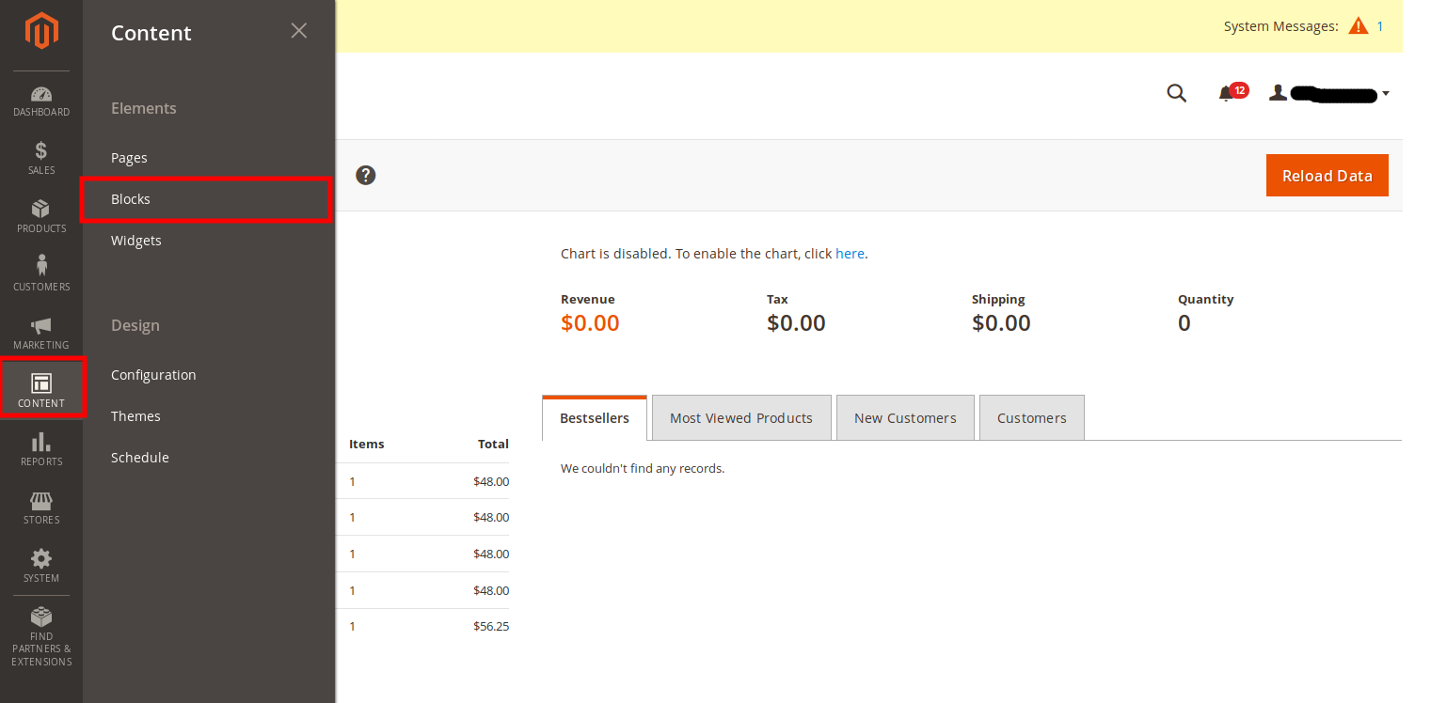1431x703 pixels.
Task: Open the Products menu icon
Action: tap(41, 216)
